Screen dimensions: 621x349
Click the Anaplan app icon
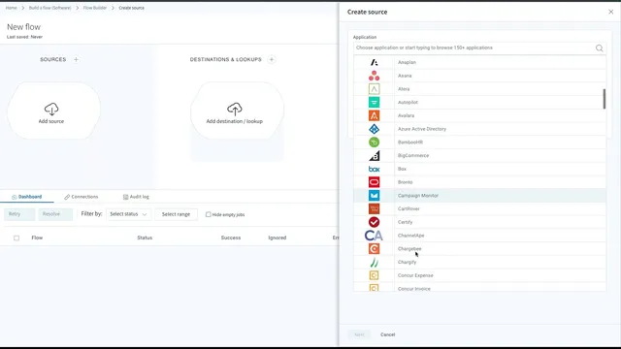pyautogui.click(x=374, y=62)
